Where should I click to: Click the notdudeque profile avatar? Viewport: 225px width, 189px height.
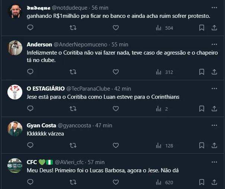tap(15, 11)
